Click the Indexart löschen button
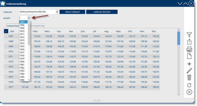The width and height of the screenshot is (197, 106). (102, 12)
